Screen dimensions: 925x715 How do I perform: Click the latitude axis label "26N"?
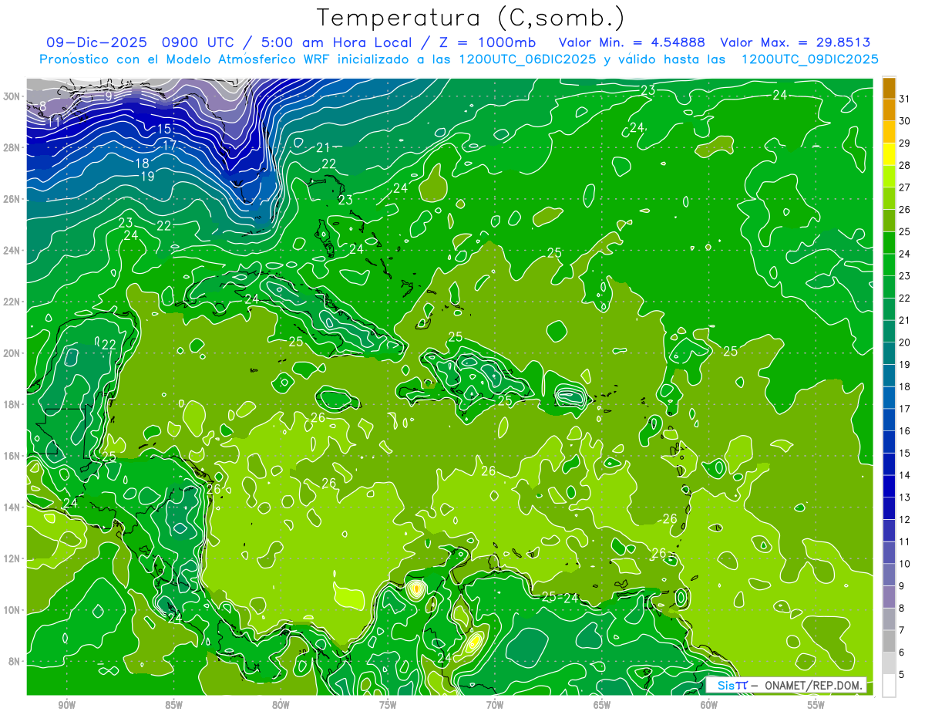(12, 199)
